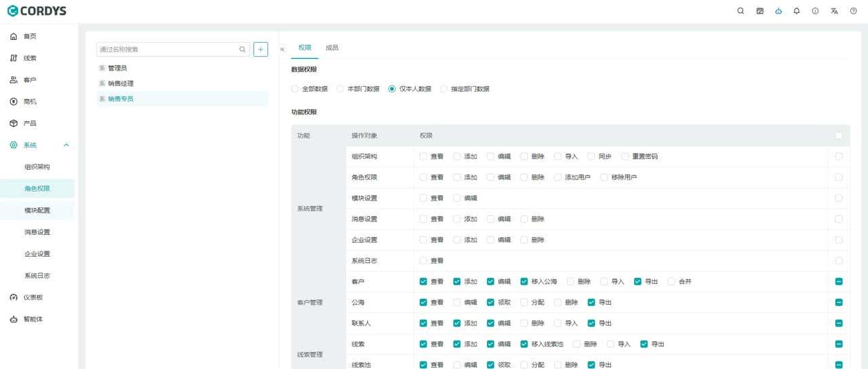Collapse the role list panel arrow
868x369 pixels.
(x=282, y=49)
